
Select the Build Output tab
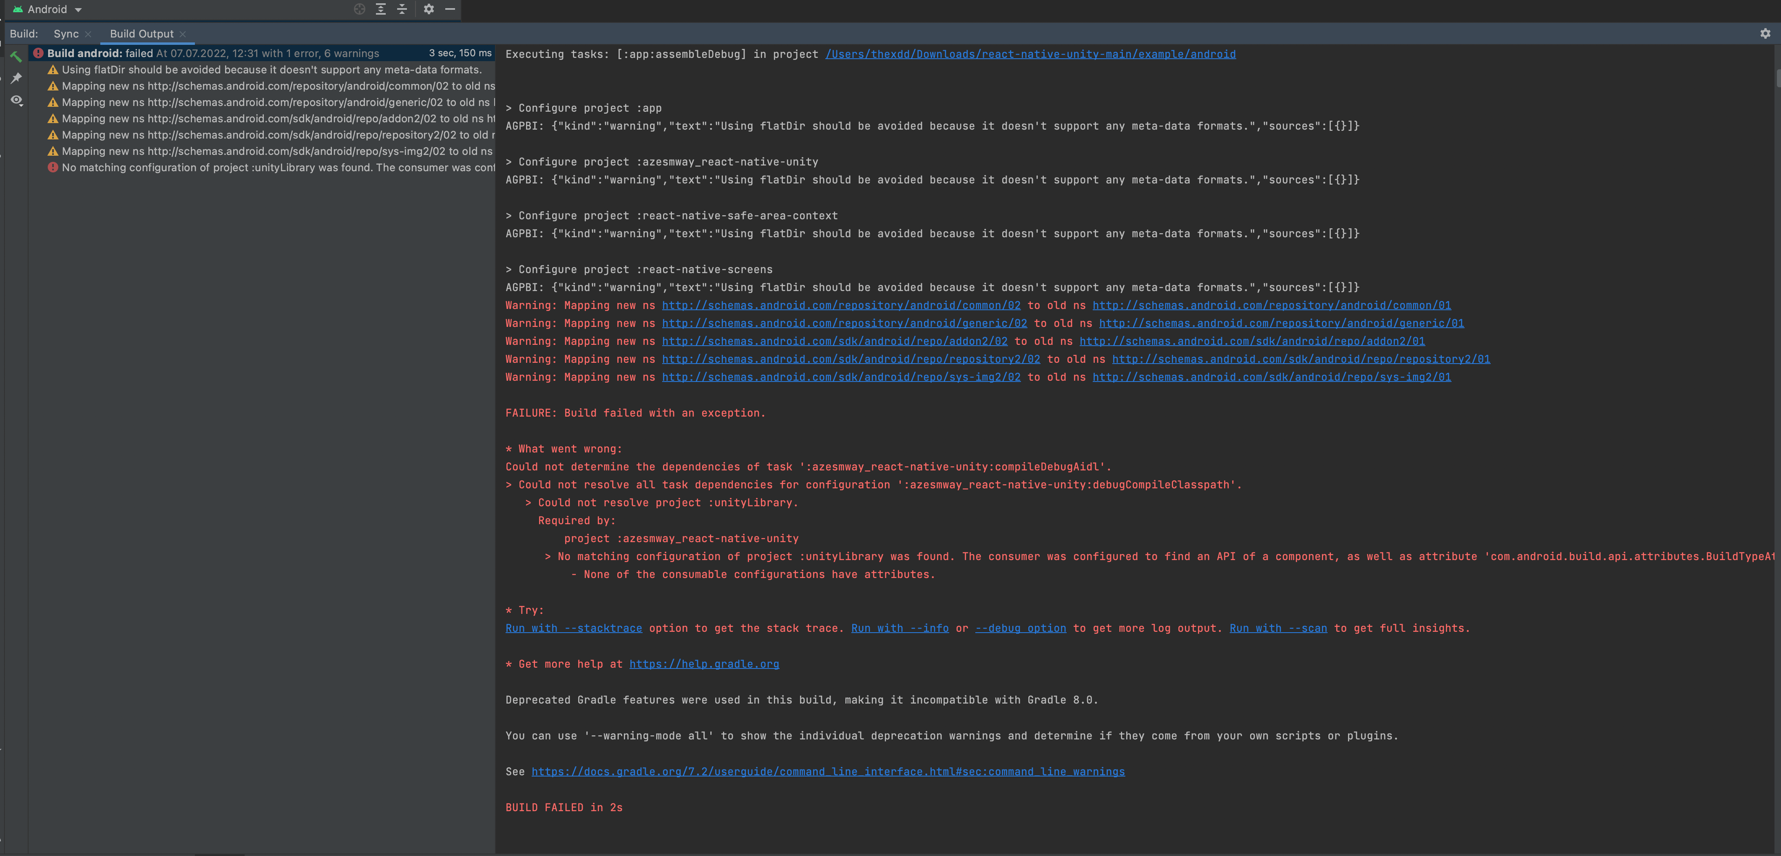click(141, 34)
